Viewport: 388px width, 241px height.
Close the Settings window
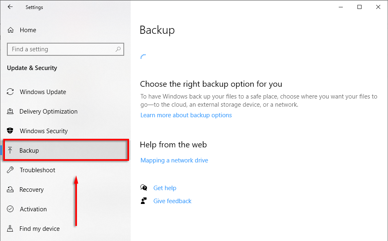click(x=378, y=7)
